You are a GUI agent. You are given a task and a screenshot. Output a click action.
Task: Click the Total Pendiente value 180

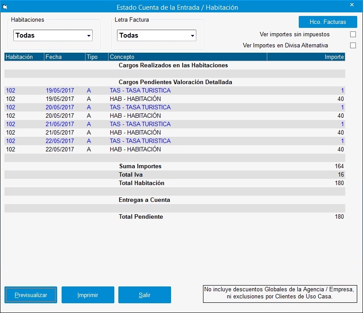click(339, 216)
